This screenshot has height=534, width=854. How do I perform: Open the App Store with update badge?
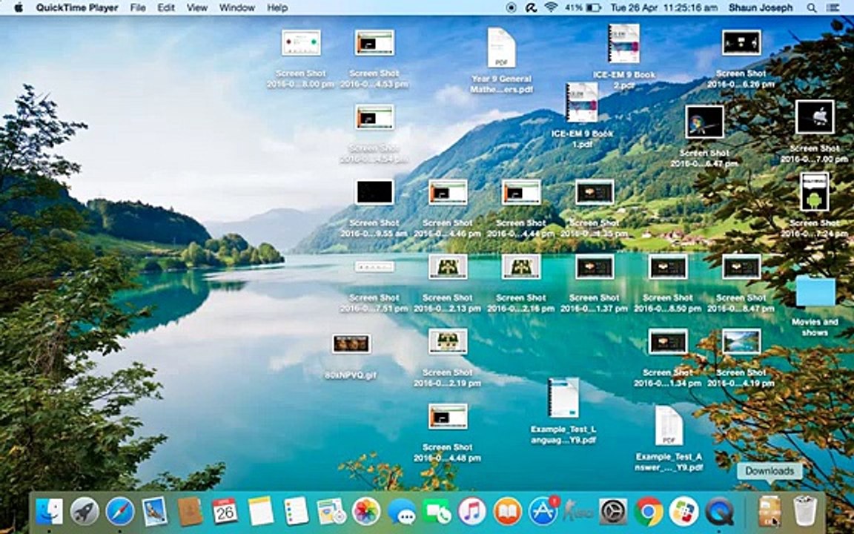[543, 511]
